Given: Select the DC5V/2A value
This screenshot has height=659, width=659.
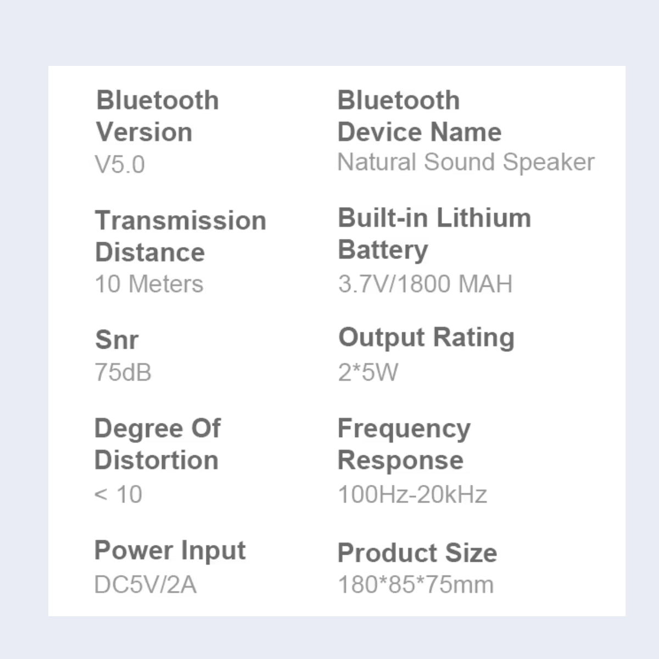Looking at the screenshot, I should [145, 584].
